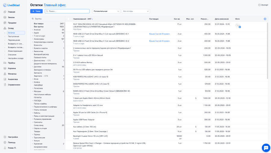The width and height of the screenshot is (271, 153).
Task: Open photo thumbnail of the 15.6" LED row
Action: (x=238, y=25)
